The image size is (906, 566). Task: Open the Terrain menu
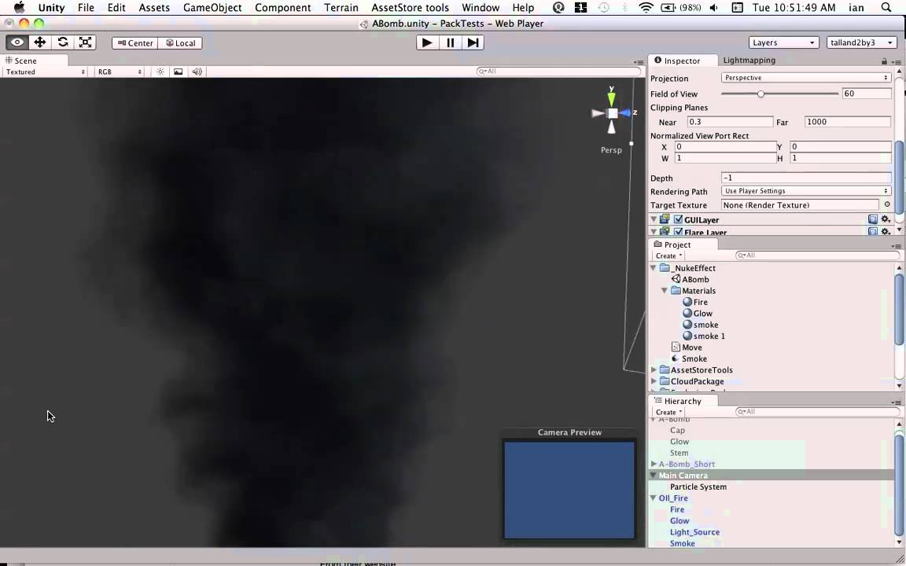(x=341, y=8)
